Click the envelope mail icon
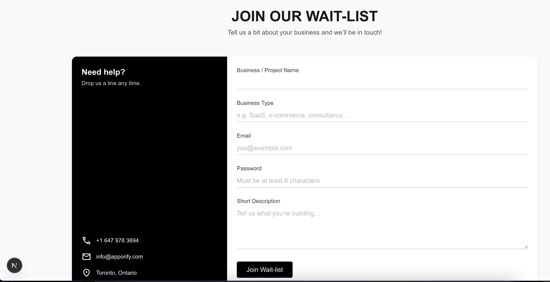 point(86,257)
